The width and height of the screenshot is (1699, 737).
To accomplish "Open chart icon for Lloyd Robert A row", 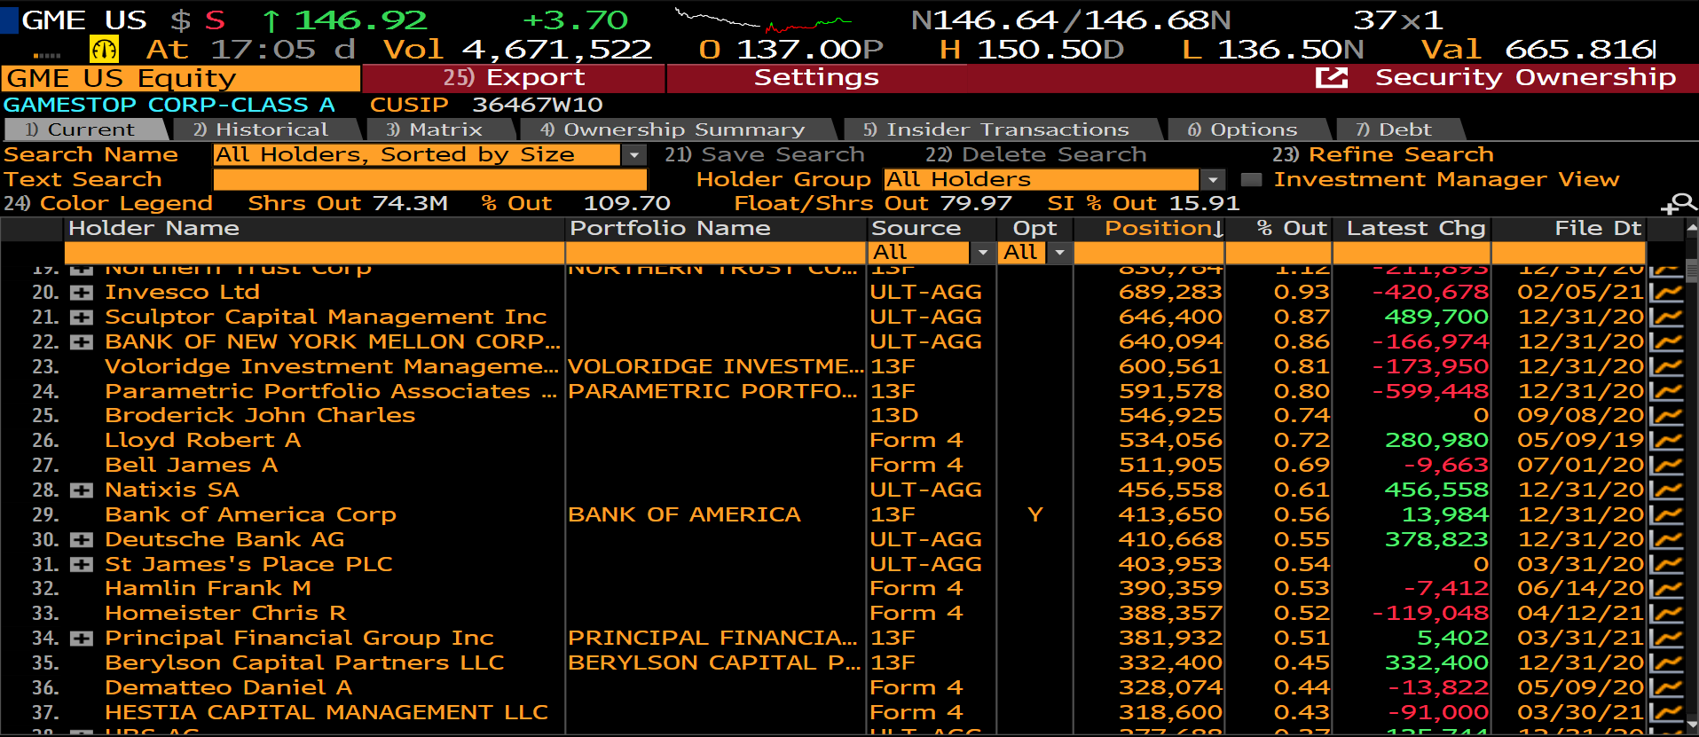I will (x=1665, y=440).
